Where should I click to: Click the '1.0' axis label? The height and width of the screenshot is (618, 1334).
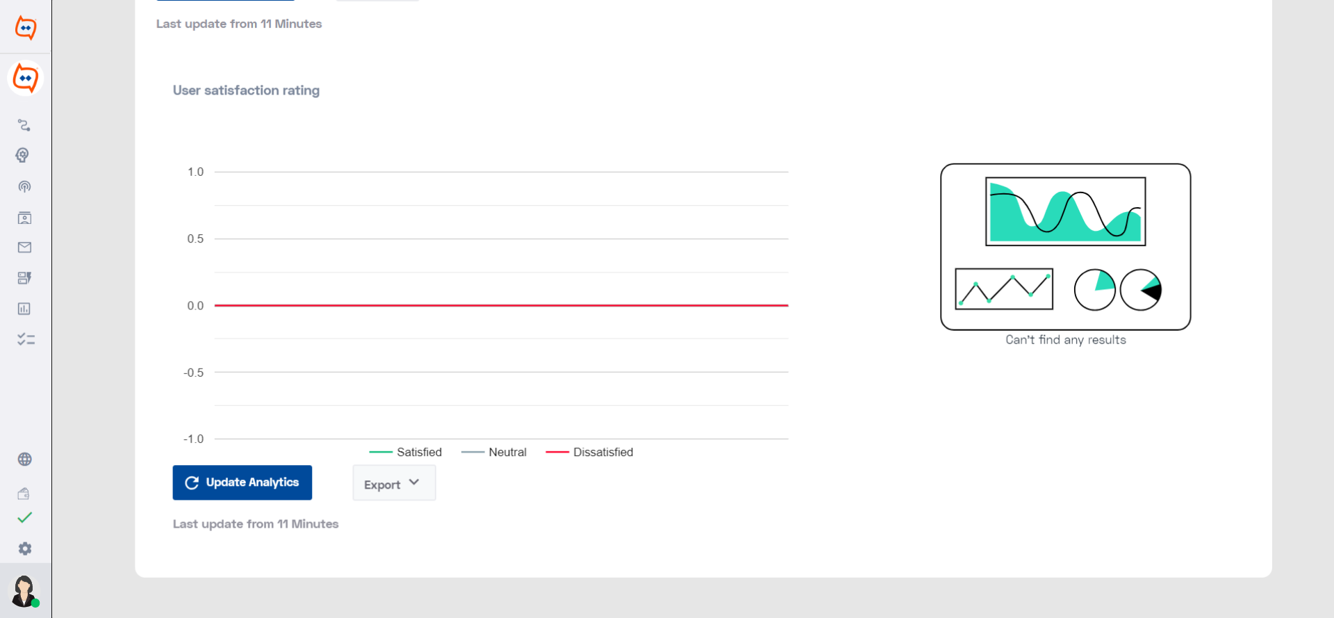195,172
